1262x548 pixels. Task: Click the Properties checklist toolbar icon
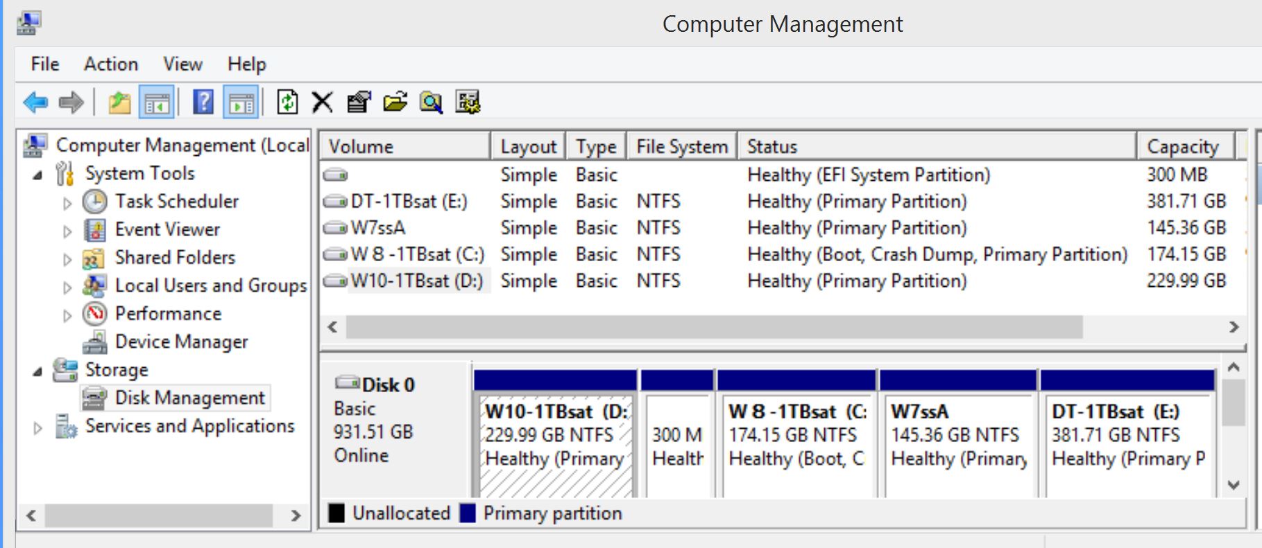click(359, 103)
